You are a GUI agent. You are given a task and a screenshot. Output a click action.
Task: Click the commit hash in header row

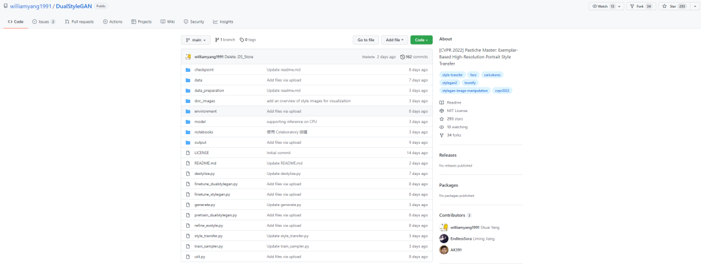(369, 57)
